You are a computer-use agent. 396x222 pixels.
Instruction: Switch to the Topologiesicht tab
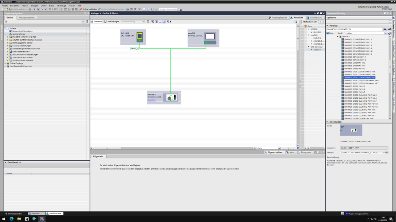[x=278, y=18]
